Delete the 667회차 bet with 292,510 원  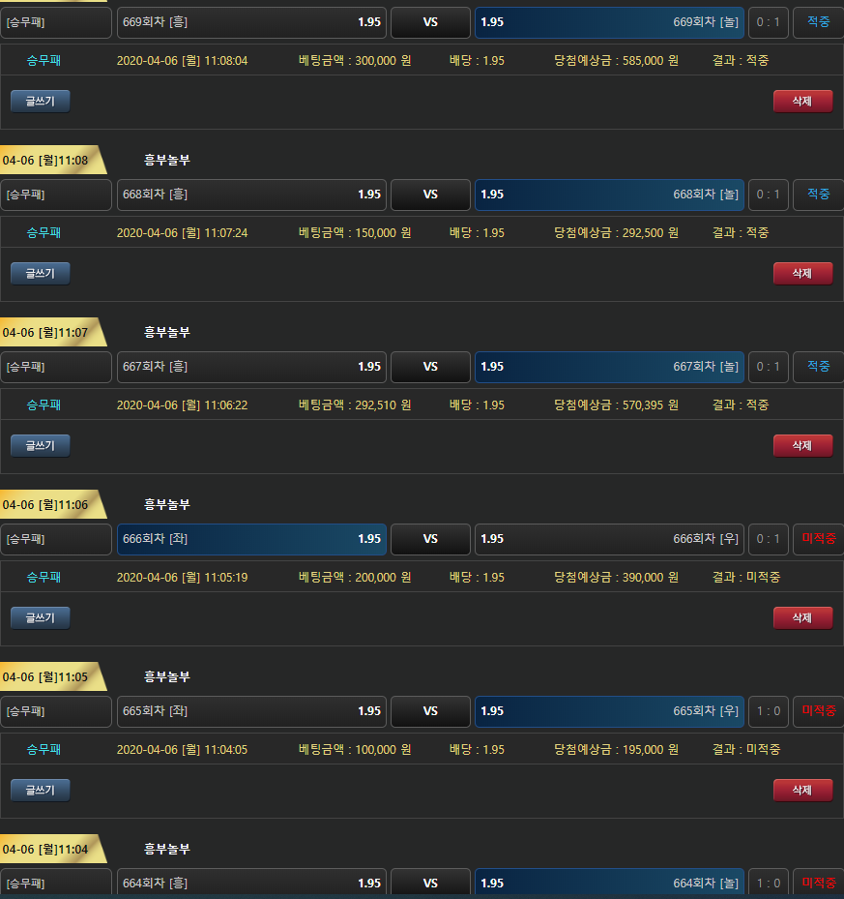click(x=801, y=445)
